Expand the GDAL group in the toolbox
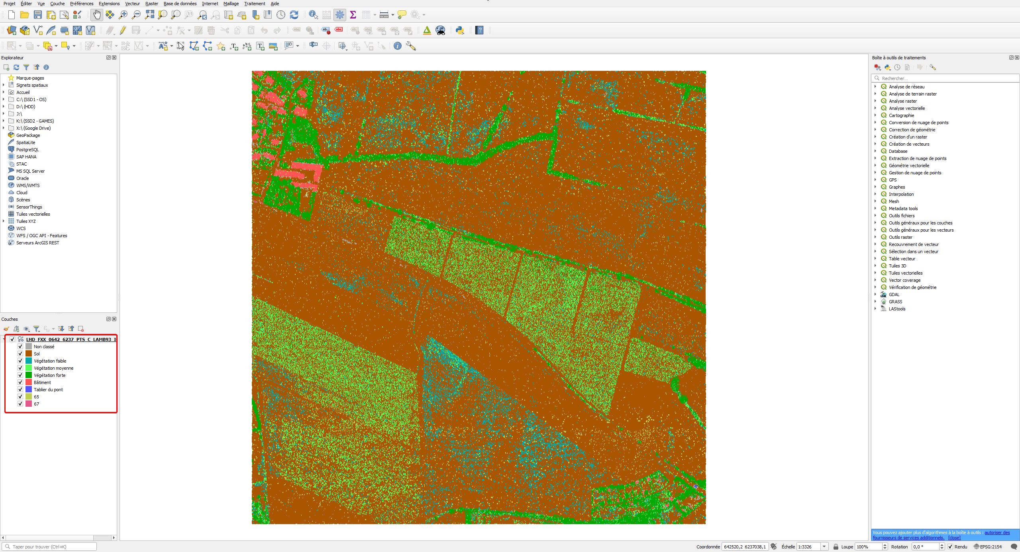Viewport: 1020px width, 552px height. (x=875, y=295)
